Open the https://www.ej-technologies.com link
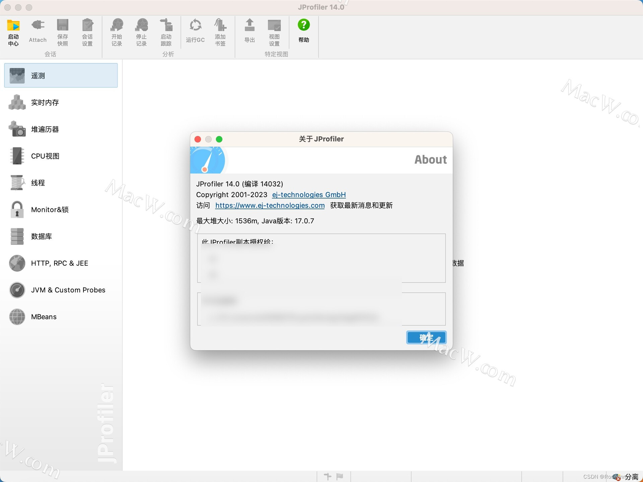 [270, 206]
